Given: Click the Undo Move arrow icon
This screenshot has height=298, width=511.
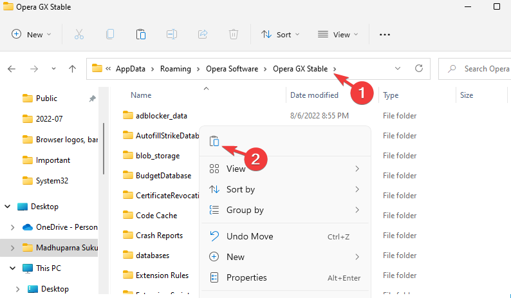Looking at the screenshot, I should [214, 236].
